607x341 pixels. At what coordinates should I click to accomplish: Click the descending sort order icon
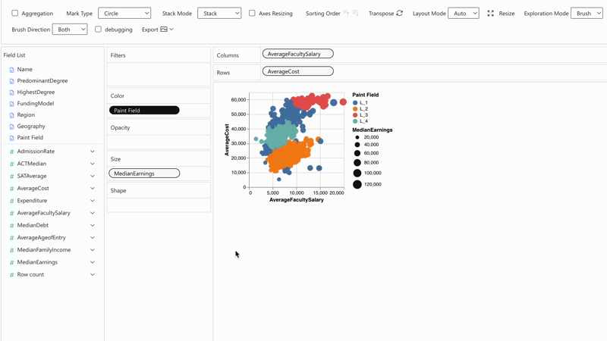tap(355, 13)
